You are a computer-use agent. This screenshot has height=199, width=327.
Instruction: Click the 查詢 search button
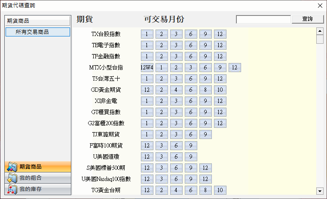tap(307, 19)
